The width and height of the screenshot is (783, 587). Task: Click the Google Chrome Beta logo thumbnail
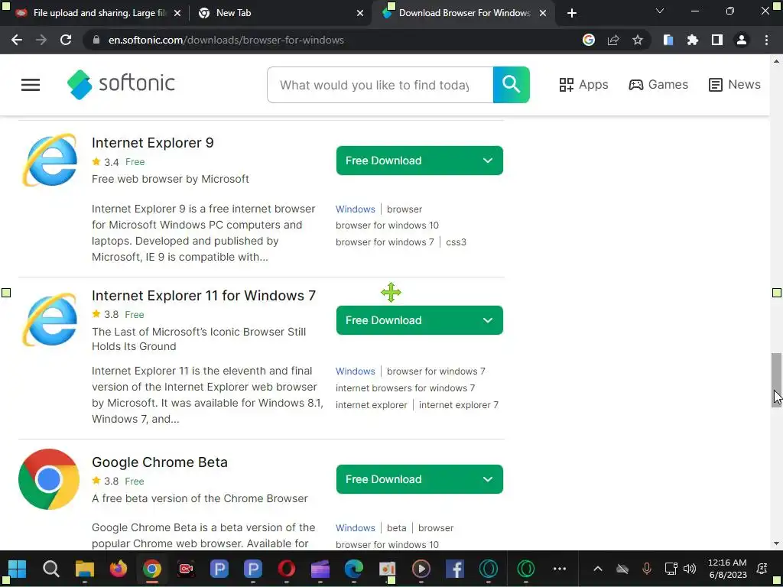(49, 479)
